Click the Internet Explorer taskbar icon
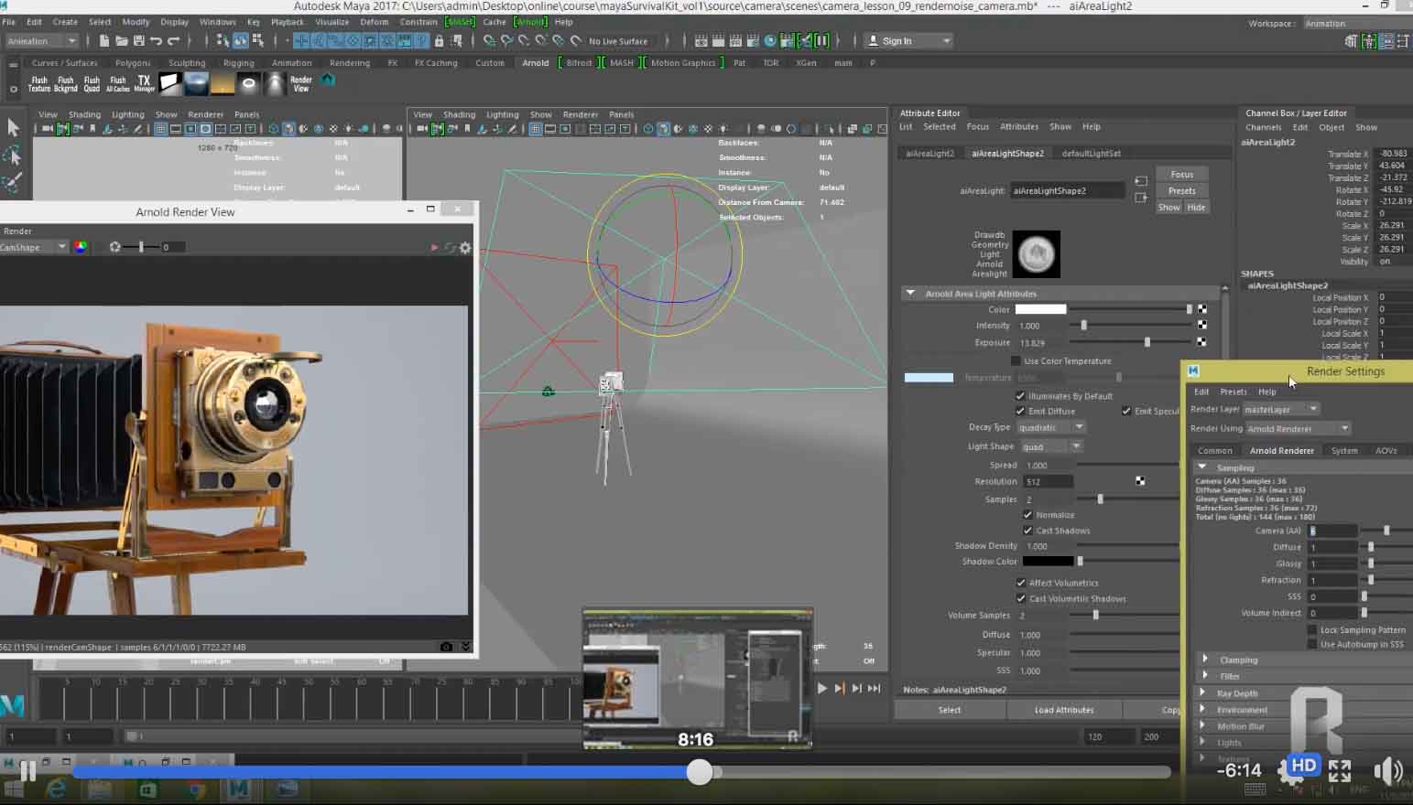 click(57, 789)
